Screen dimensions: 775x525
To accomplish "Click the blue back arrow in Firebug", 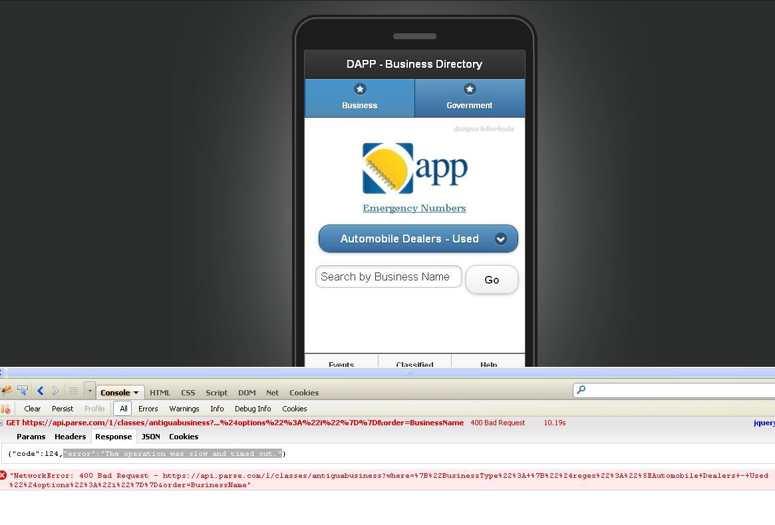I will tap(40, 391).
